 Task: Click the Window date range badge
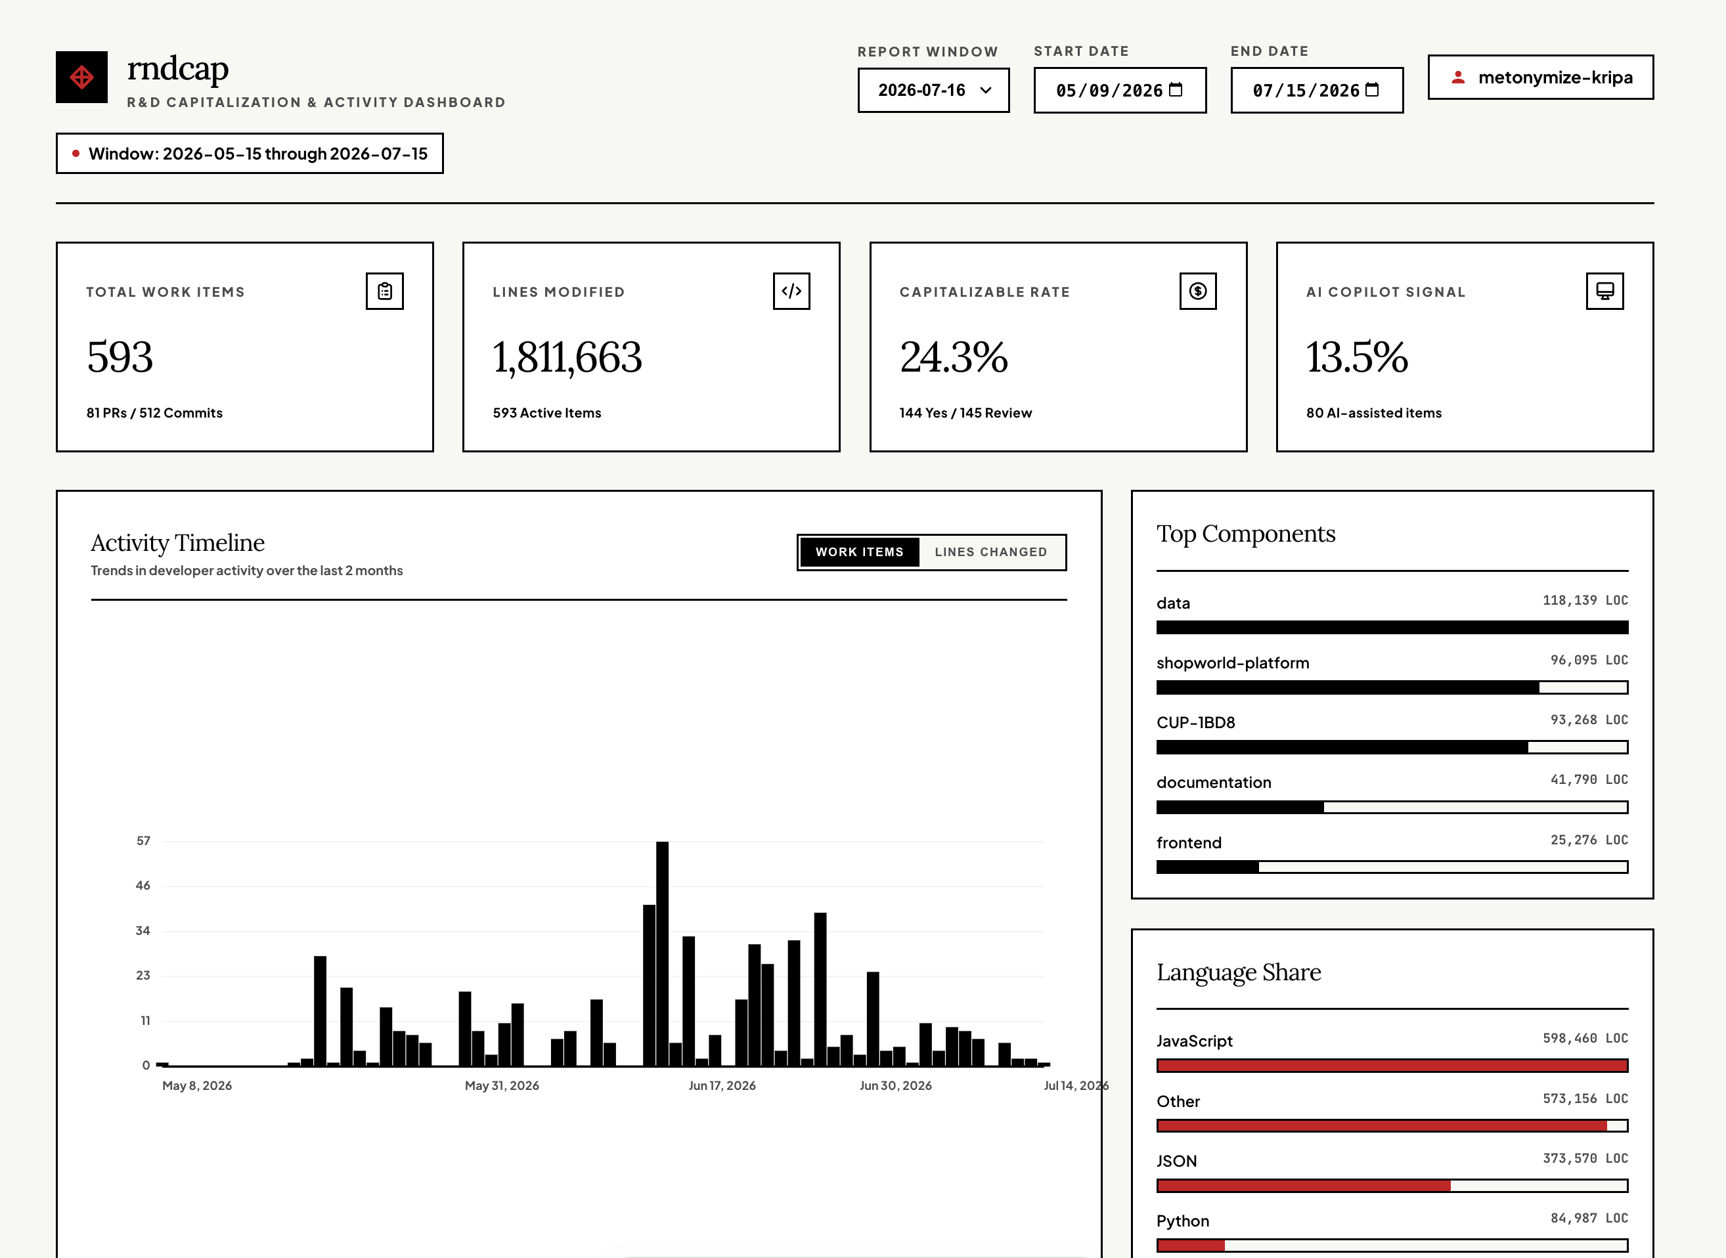tap(250, 153)
